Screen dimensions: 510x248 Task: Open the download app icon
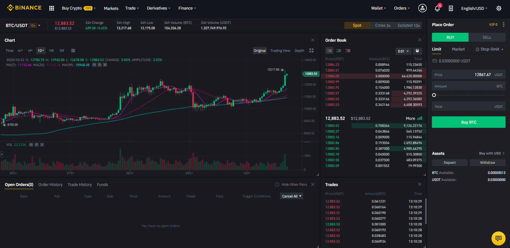tap(451, 8)
